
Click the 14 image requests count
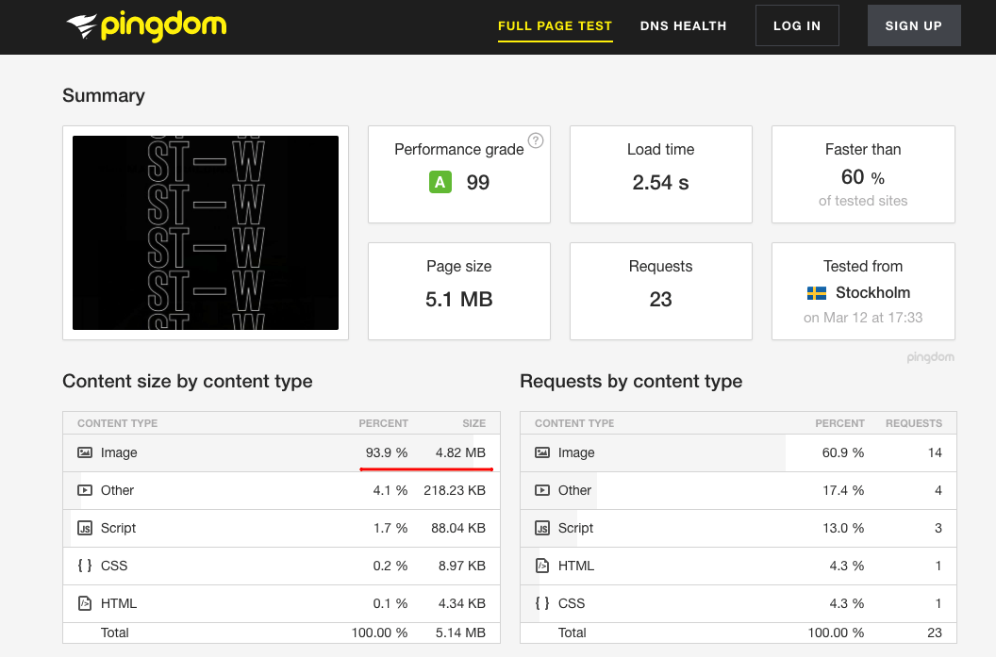coord(935,452)
